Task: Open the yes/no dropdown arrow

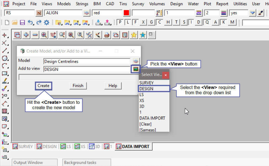Action: [x=252, y=13]
